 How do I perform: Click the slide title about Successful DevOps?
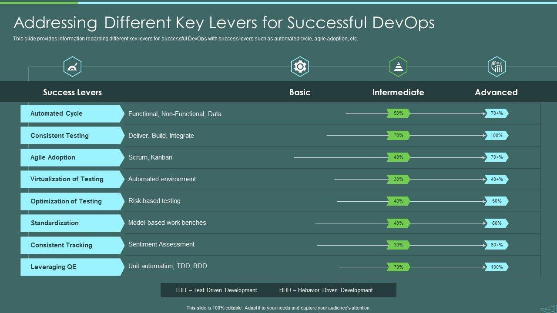[224, 23]
